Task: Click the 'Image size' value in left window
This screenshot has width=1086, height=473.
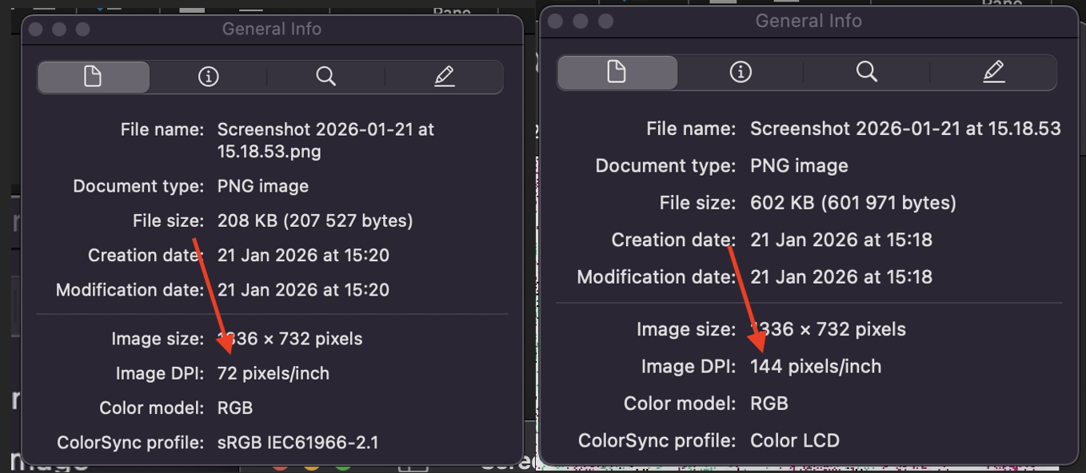Action: [289, 339]
